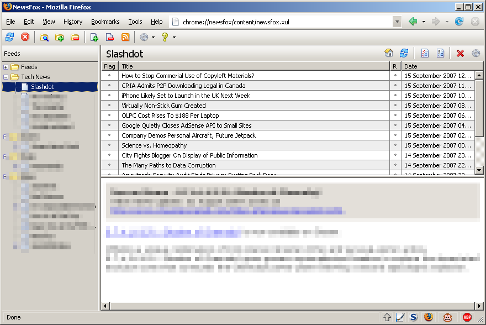Click the orange RSS live bookmark icon
Screen dimensions: 486x325
125,38
